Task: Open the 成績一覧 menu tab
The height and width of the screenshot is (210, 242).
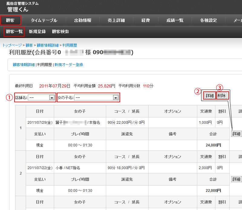Action: pyautogui.click(x=175, y=20)
